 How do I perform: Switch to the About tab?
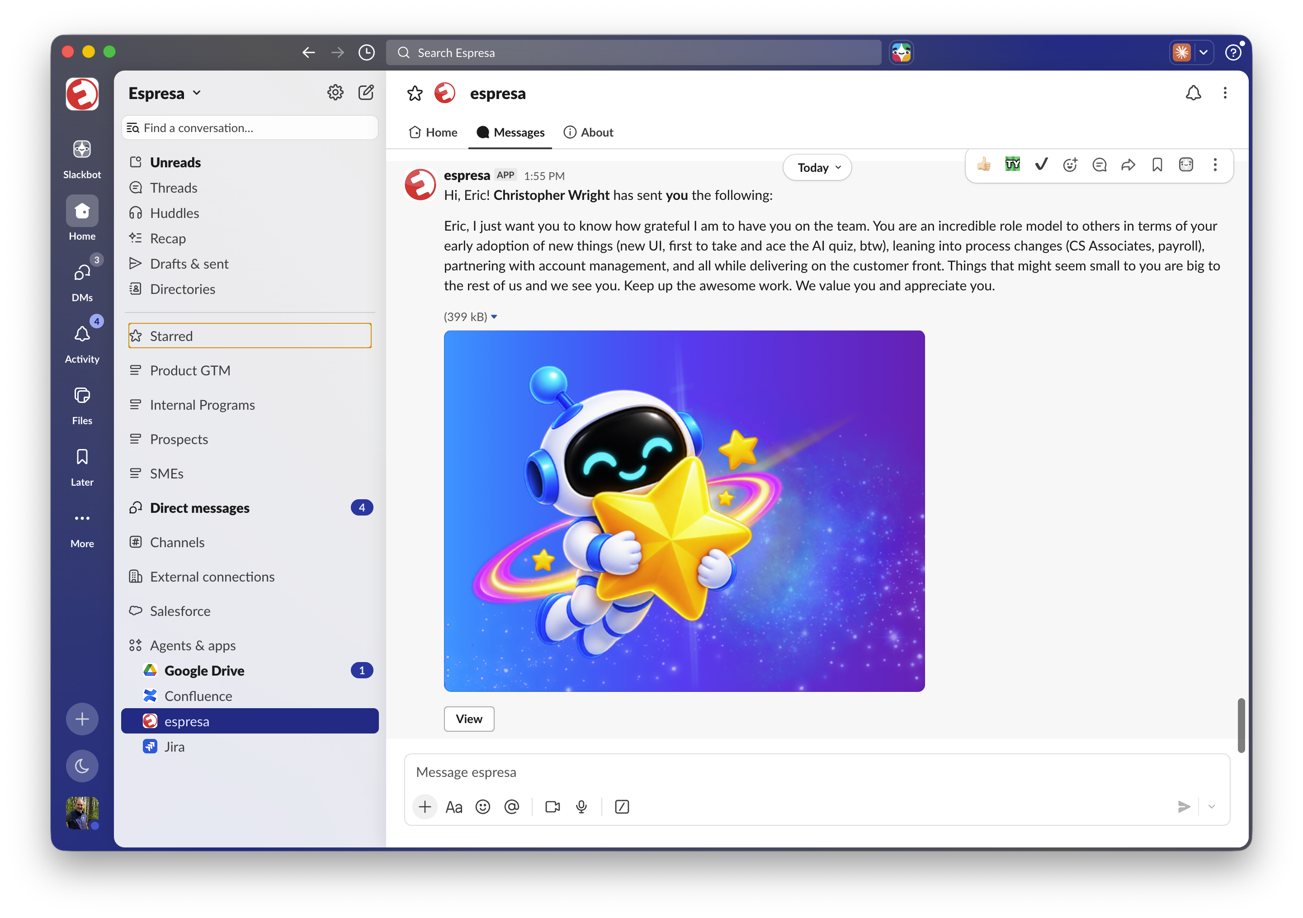pyautogui.click(x=588, y=132)
